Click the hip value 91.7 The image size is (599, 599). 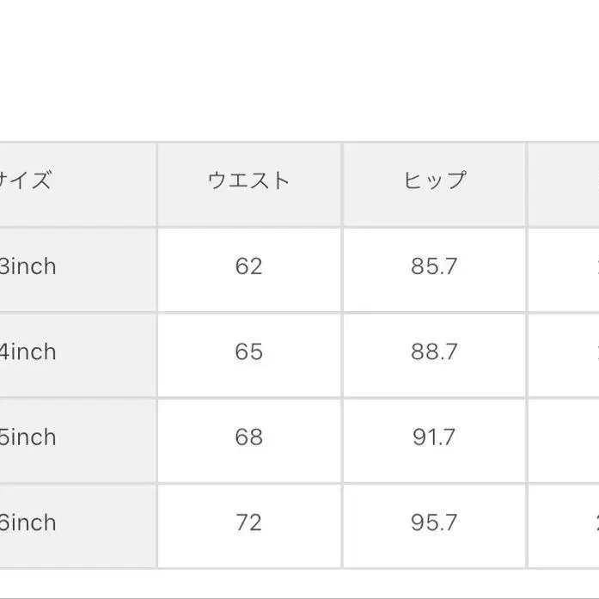pos(434,437)
